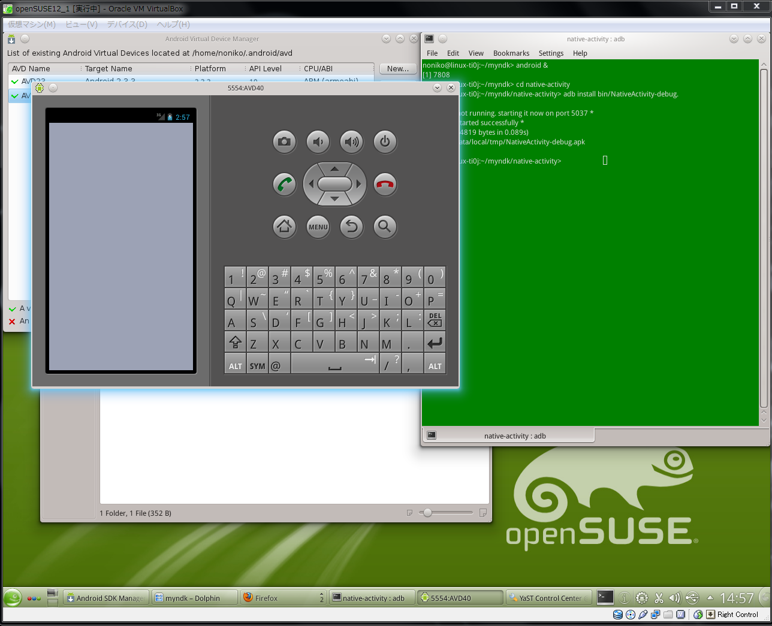Click the green call button on emulator
Screen dimensions: 772x626
pos(285,184)
